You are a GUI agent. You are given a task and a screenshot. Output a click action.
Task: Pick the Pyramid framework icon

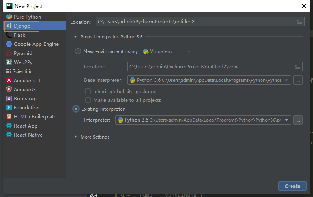point(9,53)
